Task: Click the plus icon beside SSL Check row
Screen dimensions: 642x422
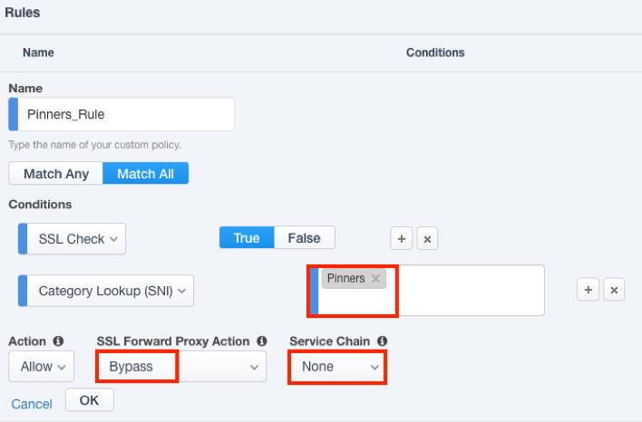Action: 402,239
